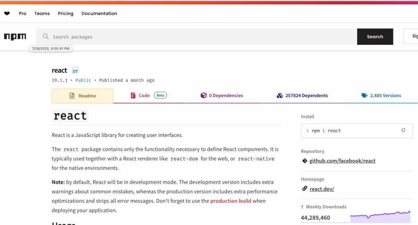Switch to the Readme tab
Screen dimensions: 418x225
pos(82,96)
